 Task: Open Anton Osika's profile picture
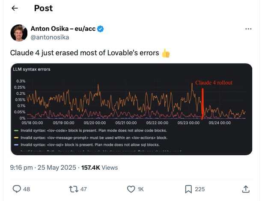[x=19, y=33]
